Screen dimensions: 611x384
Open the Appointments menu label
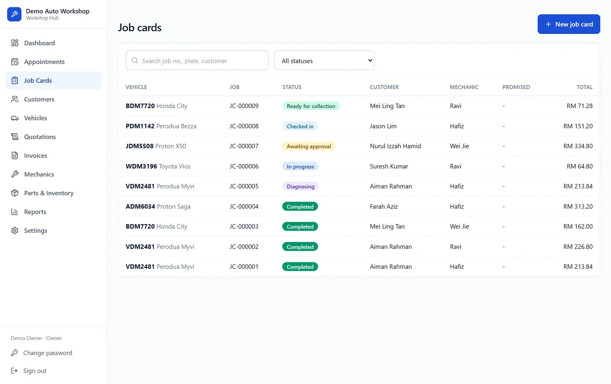point(44,62)
